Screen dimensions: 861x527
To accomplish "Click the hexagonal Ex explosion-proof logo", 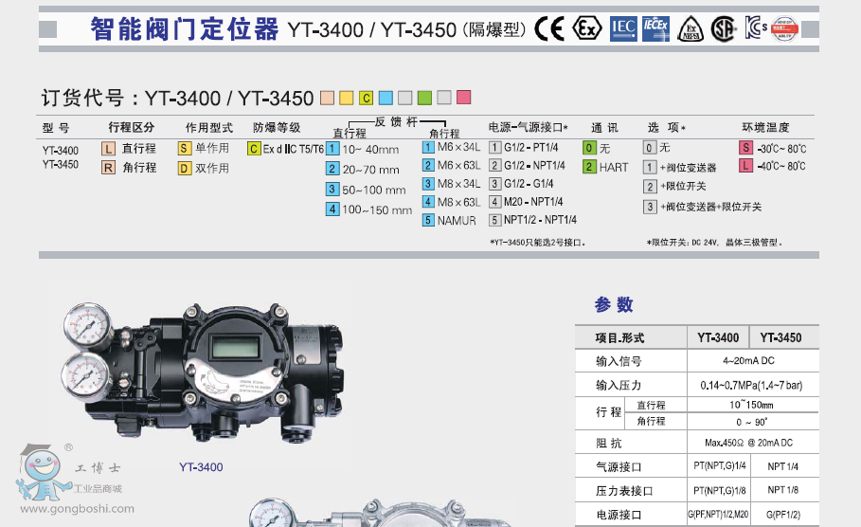I will pos(587,28).
